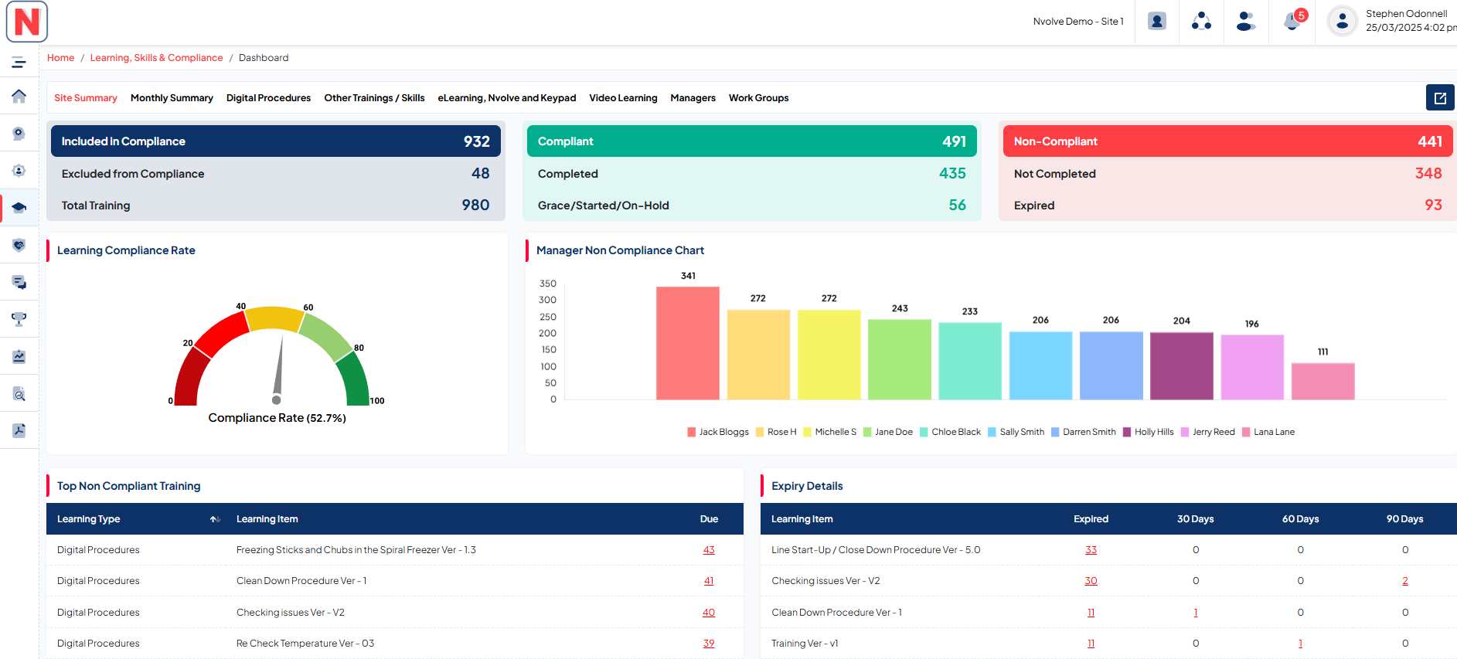
Task: Switch to Monthly Summary tab
Action: coord(172,98)
